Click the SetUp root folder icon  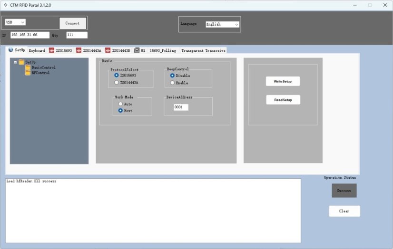click(21, 62)
